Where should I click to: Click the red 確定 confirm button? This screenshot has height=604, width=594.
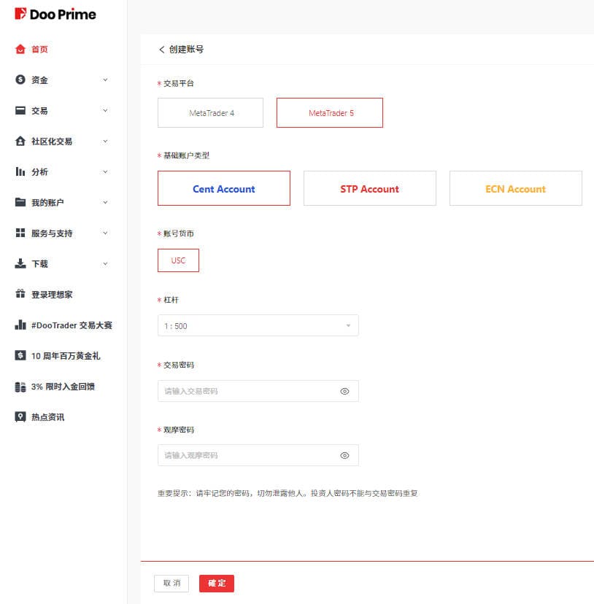(x=217, y=583)
